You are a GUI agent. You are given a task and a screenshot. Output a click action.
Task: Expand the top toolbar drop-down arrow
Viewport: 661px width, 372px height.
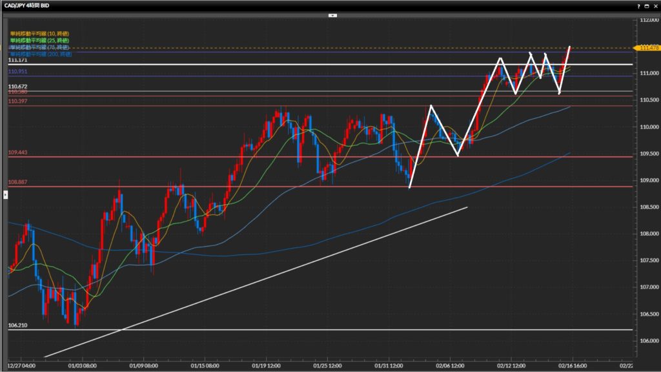330,15
